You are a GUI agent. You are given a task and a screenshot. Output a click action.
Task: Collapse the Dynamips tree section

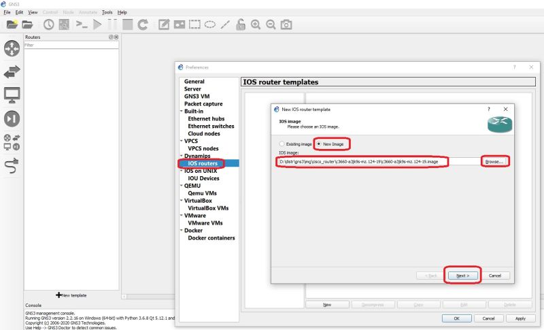point(182,156)
